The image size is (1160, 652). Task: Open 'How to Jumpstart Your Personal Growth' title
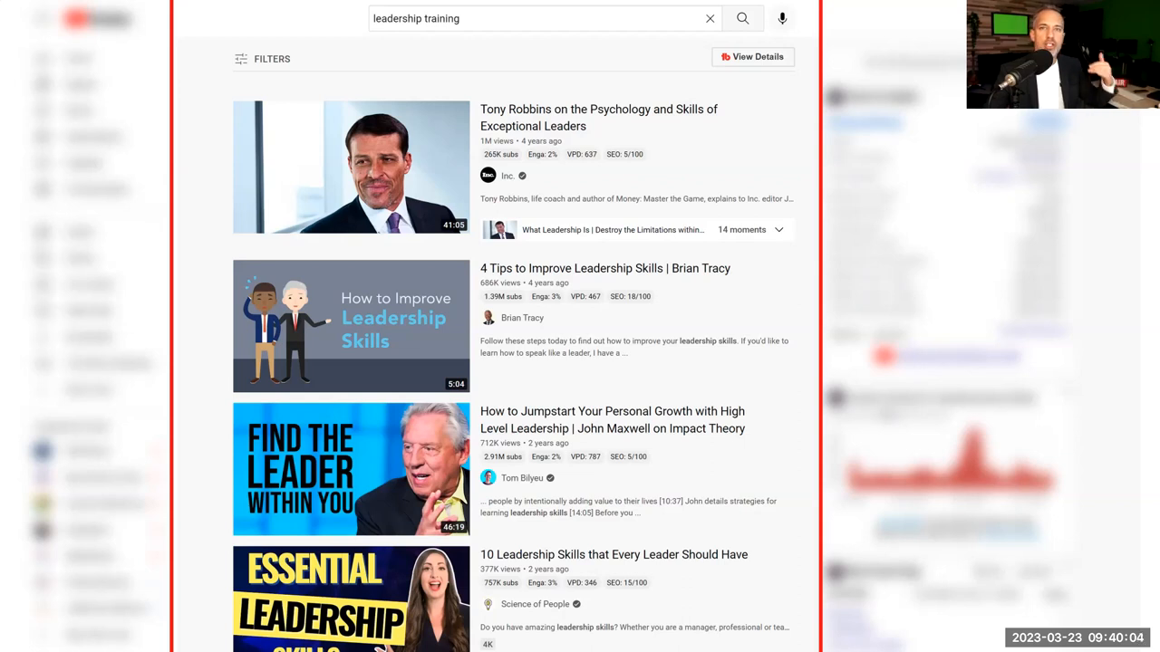pos(613,420)
